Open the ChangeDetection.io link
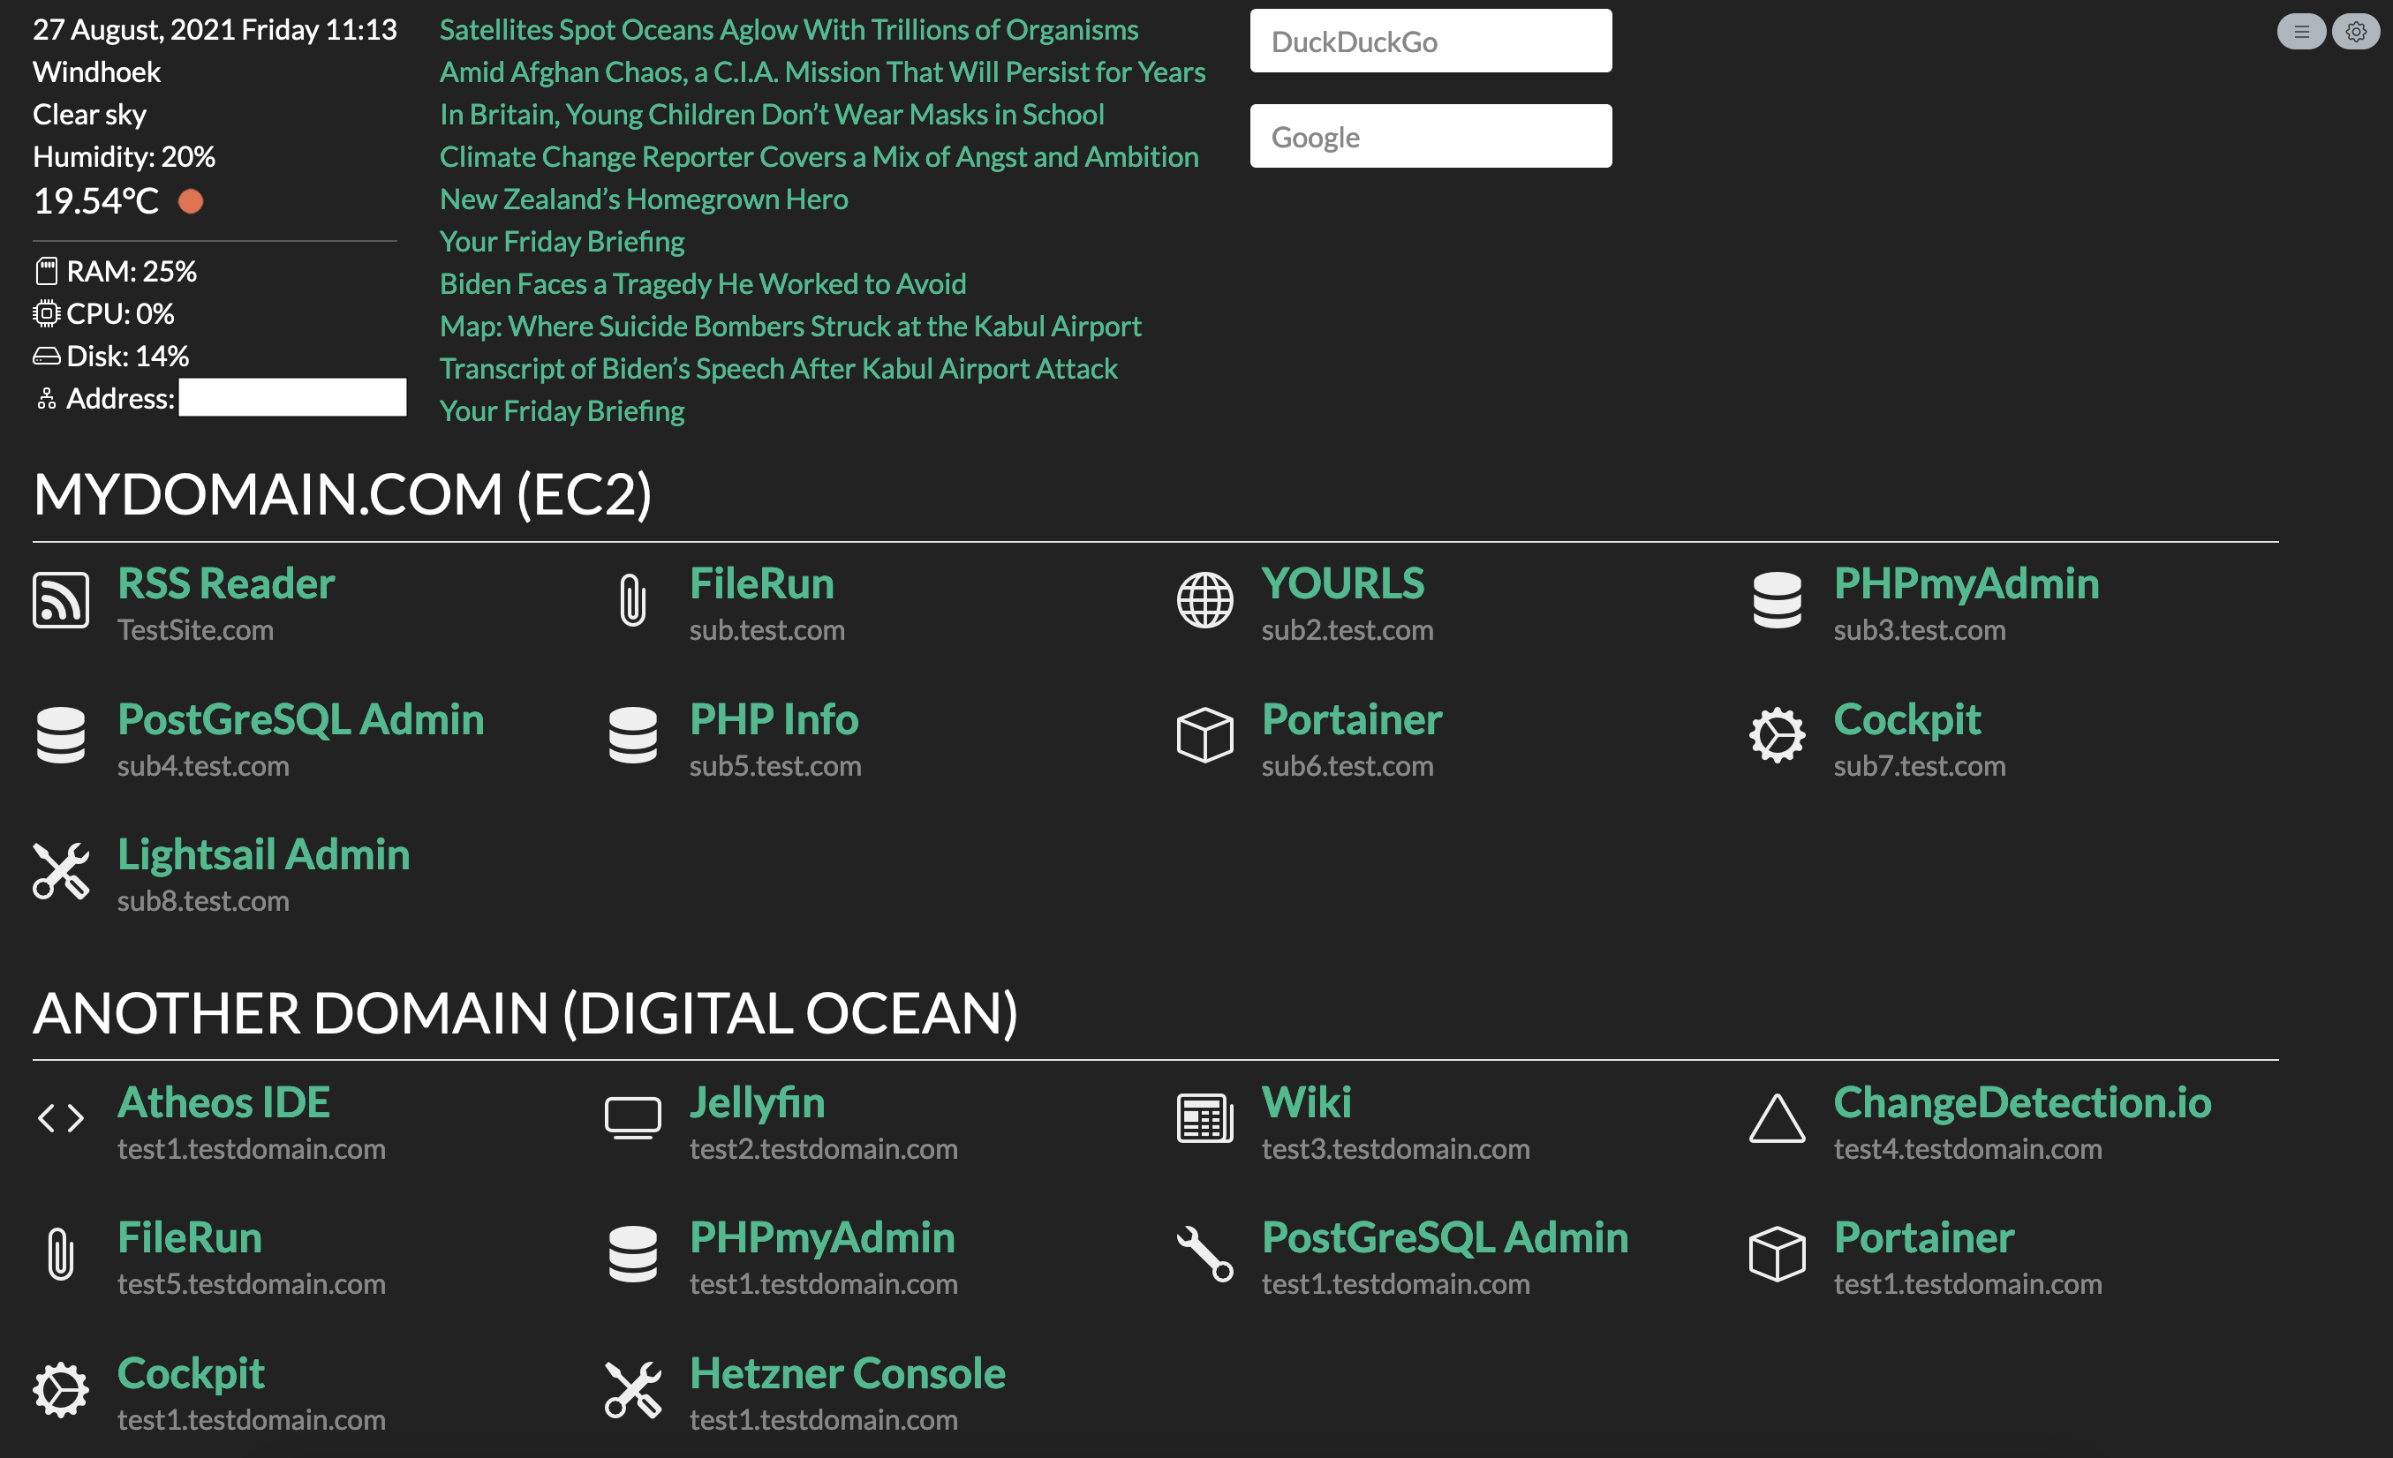 click(2023, 1102)
